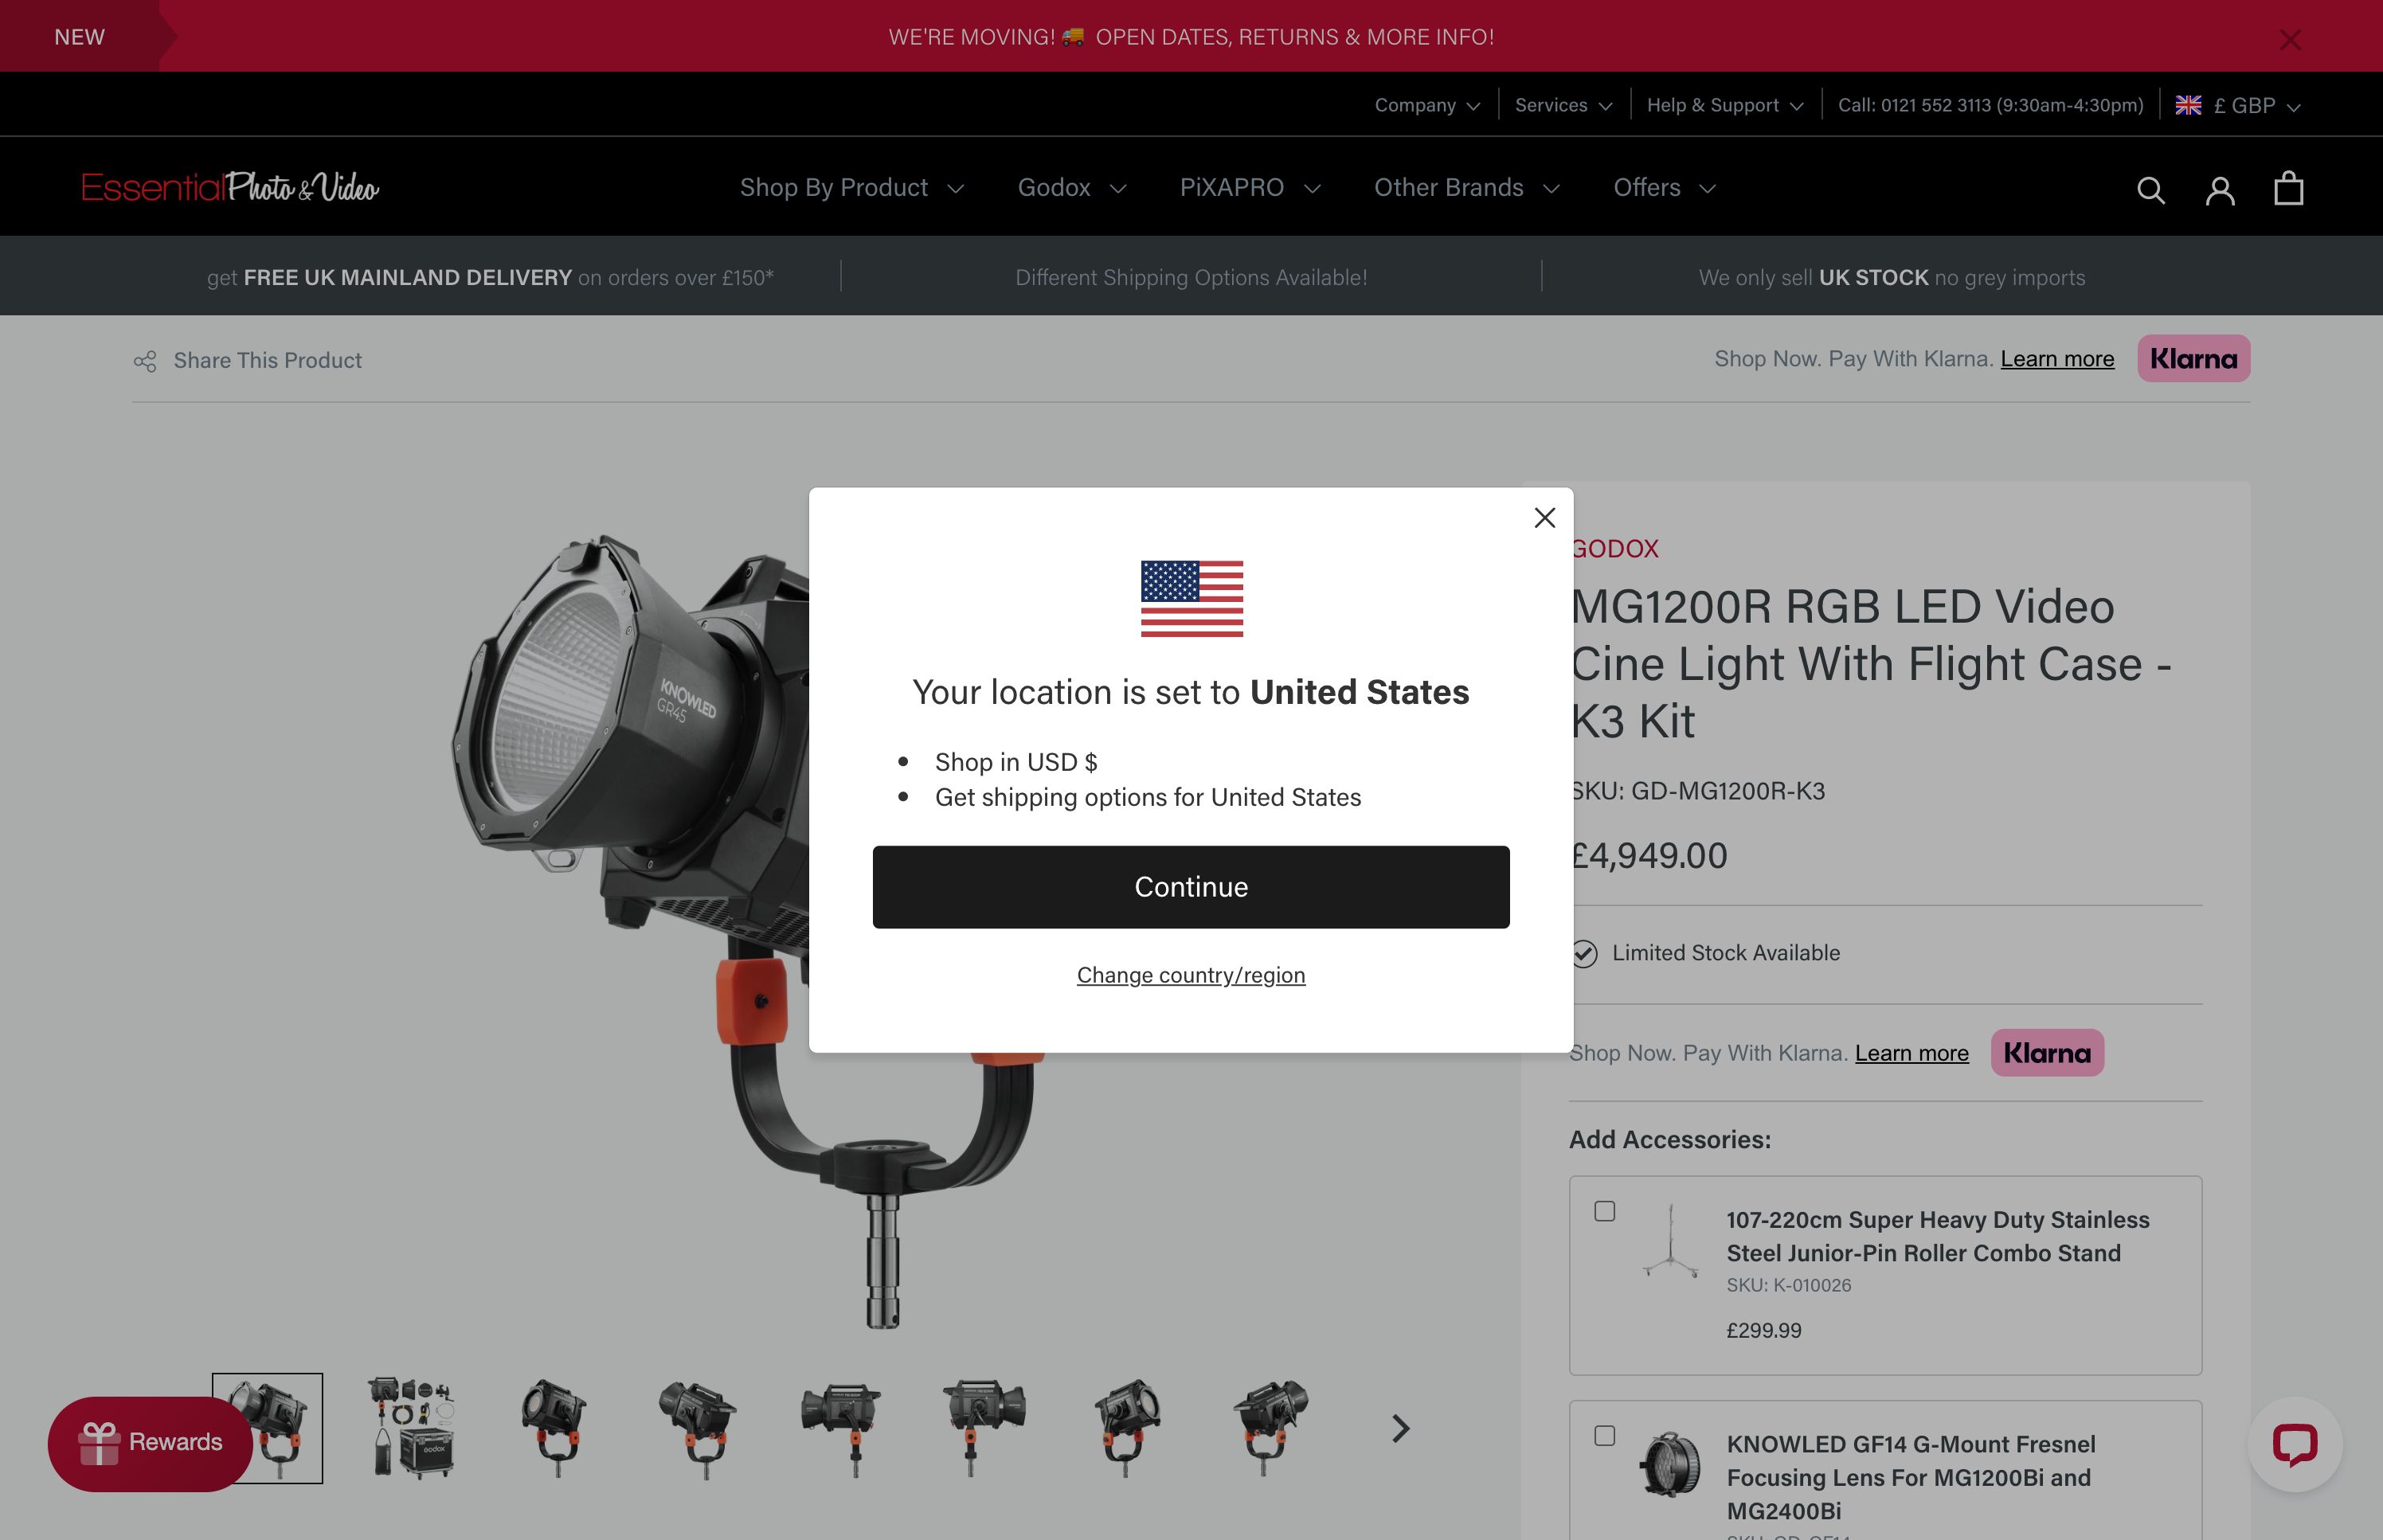
Task: Select the flight case kit contents thumbnail
Action: tap(411, 1428)
